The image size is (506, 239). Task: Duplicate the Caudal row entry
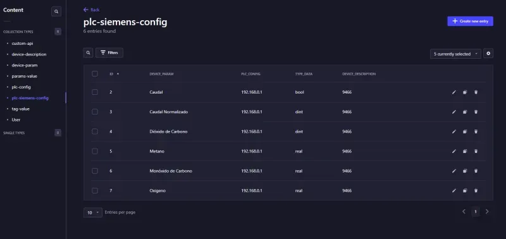(x=465, y=92)
